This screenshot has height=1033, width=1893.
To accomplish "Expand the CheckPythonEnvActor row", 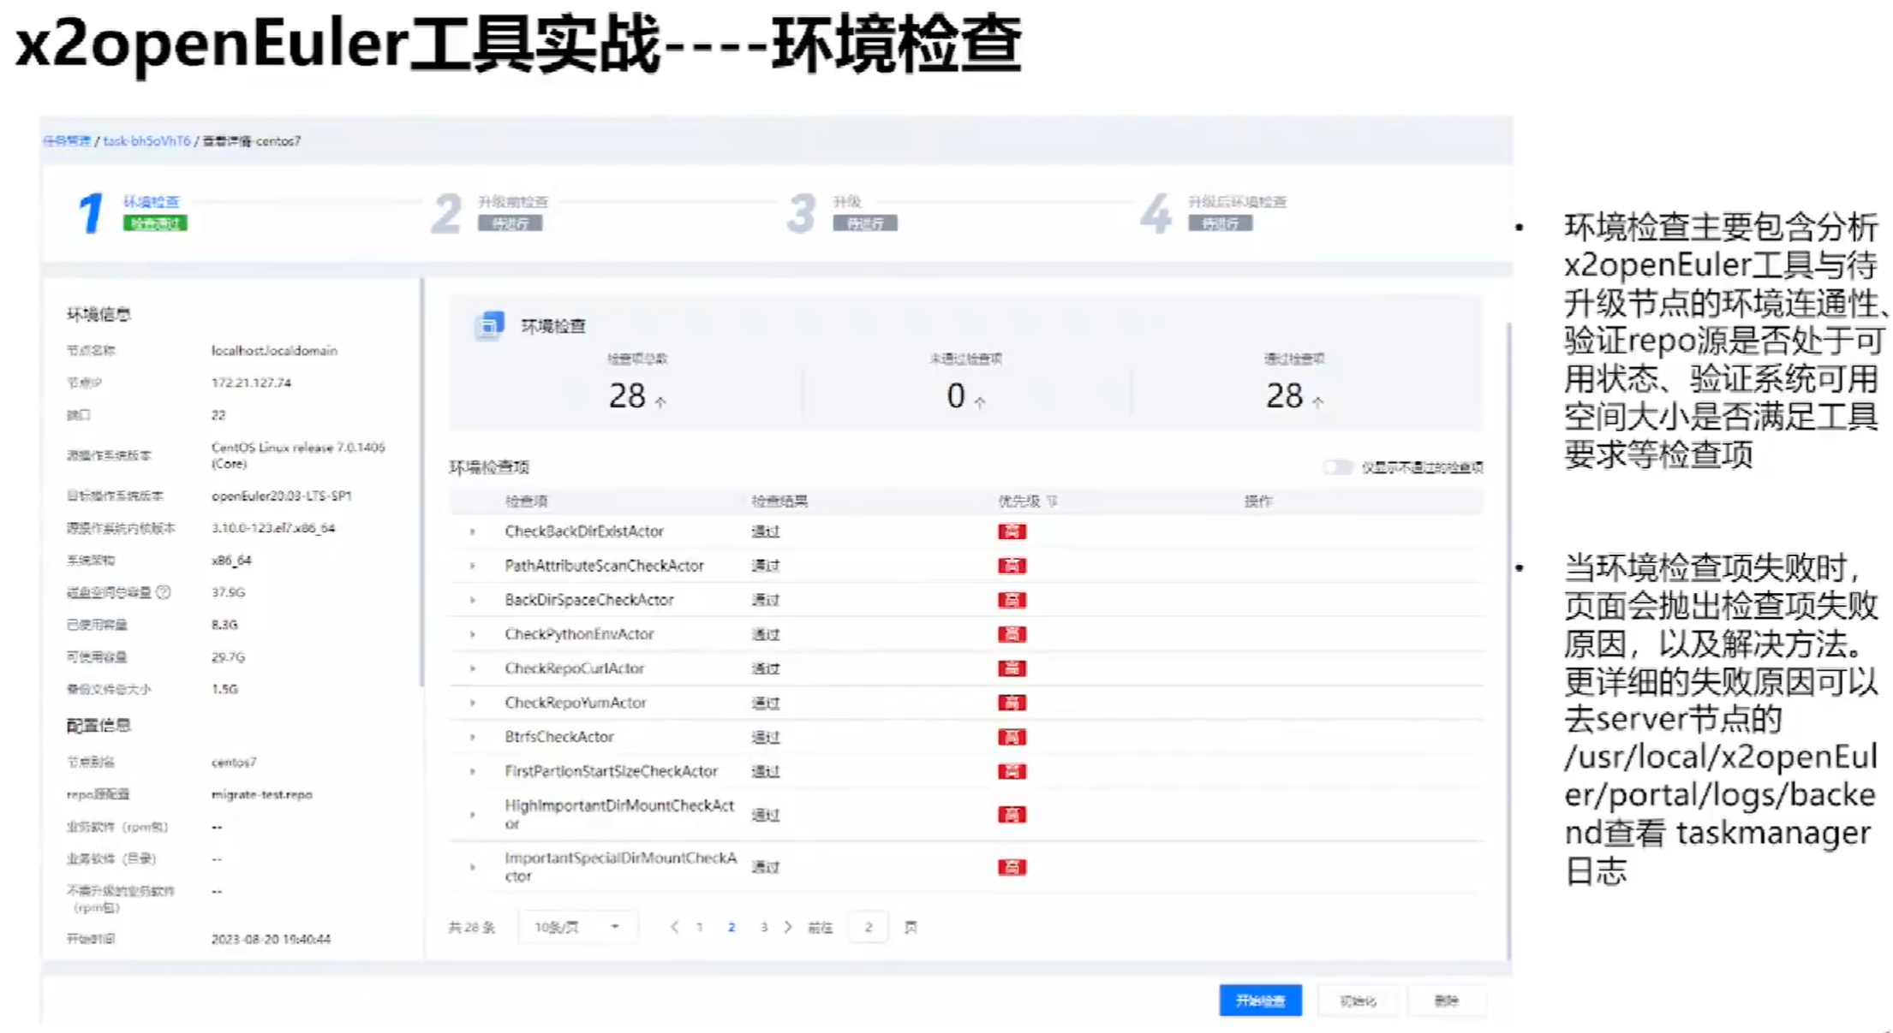I will [472, 634].
